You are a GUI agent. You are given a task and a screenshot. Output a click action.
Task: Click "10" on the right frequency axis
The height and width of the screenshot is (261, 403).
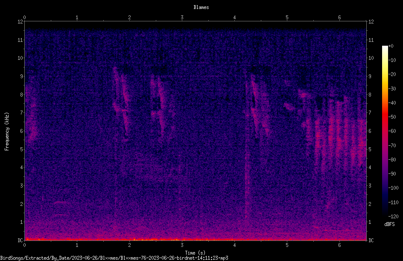[371, 58]
